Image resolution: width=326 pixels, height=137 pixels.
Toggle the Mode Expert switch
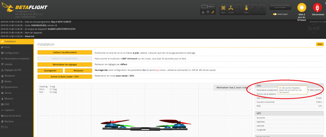point(275,14)
